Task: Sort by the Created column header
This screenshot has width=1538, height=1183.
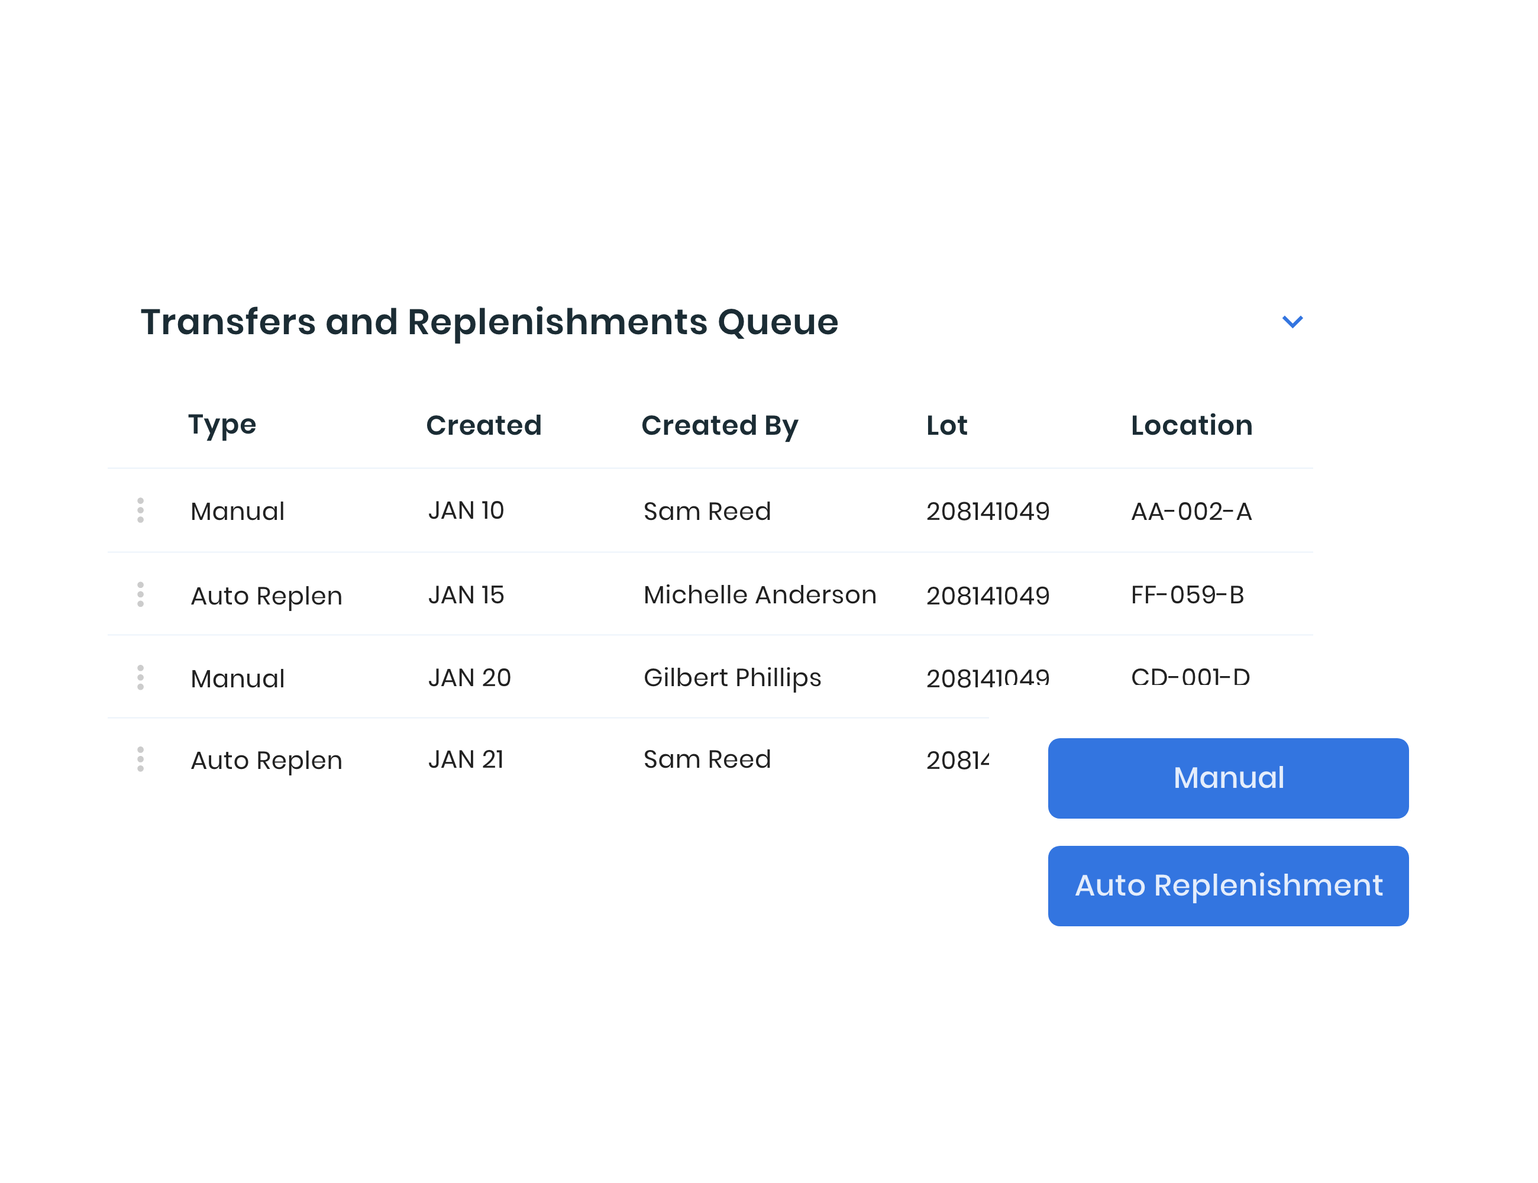Action: tap(483, 425)
